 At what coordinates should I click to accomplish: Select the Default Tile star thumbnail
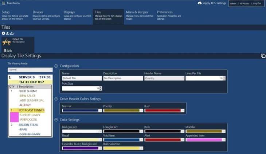click(x=7, y=42)
